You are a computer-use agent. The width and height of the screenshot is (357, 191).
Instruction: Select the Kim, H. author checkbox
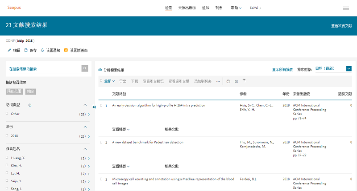[x=7, y=166]
